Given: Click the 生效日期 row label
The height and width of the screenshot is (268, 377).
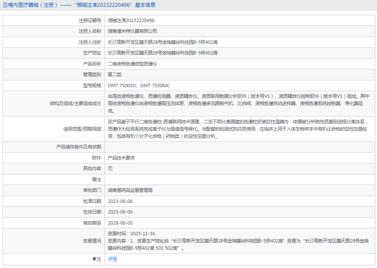Looking at the screenshot, I should (x=92, y=212).
